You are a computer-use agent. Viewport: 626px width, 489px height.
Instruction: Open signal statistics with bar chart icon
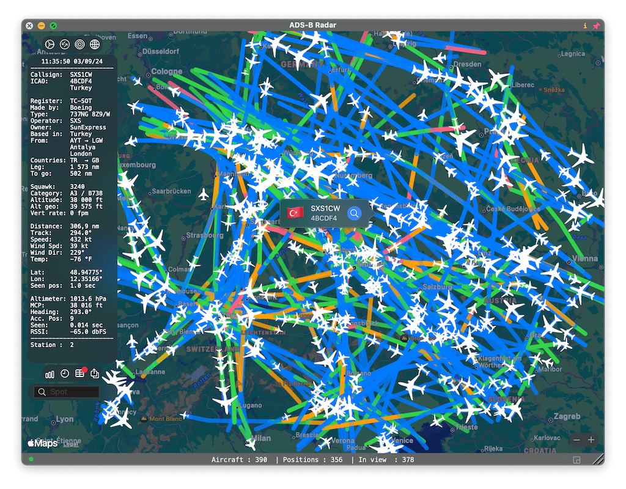(50, 373)
